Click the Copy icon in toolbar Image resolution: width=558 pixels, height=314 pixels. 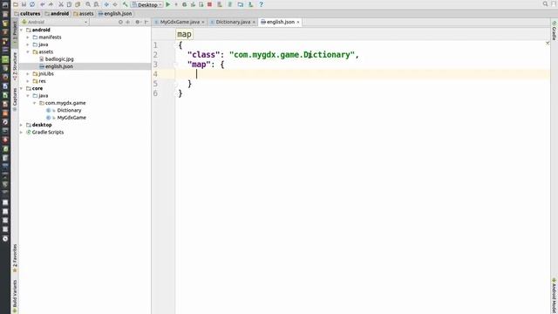[69, 4]
